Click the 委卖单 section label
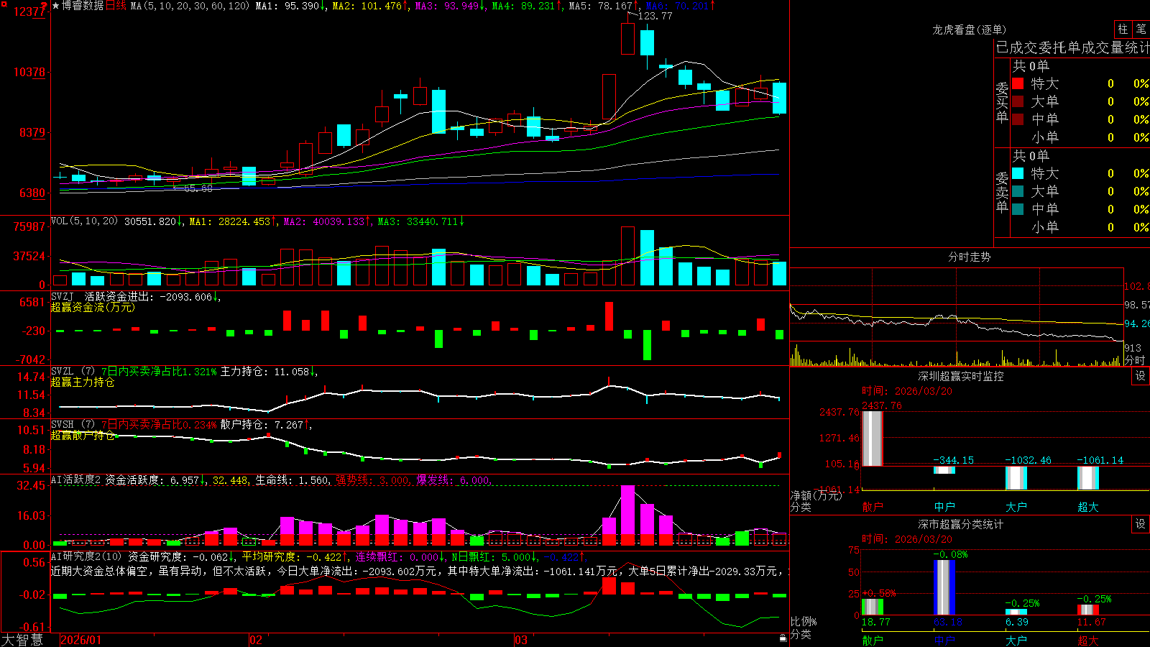The height and width of the screenshot is (647, 1150). point(1002,192)
